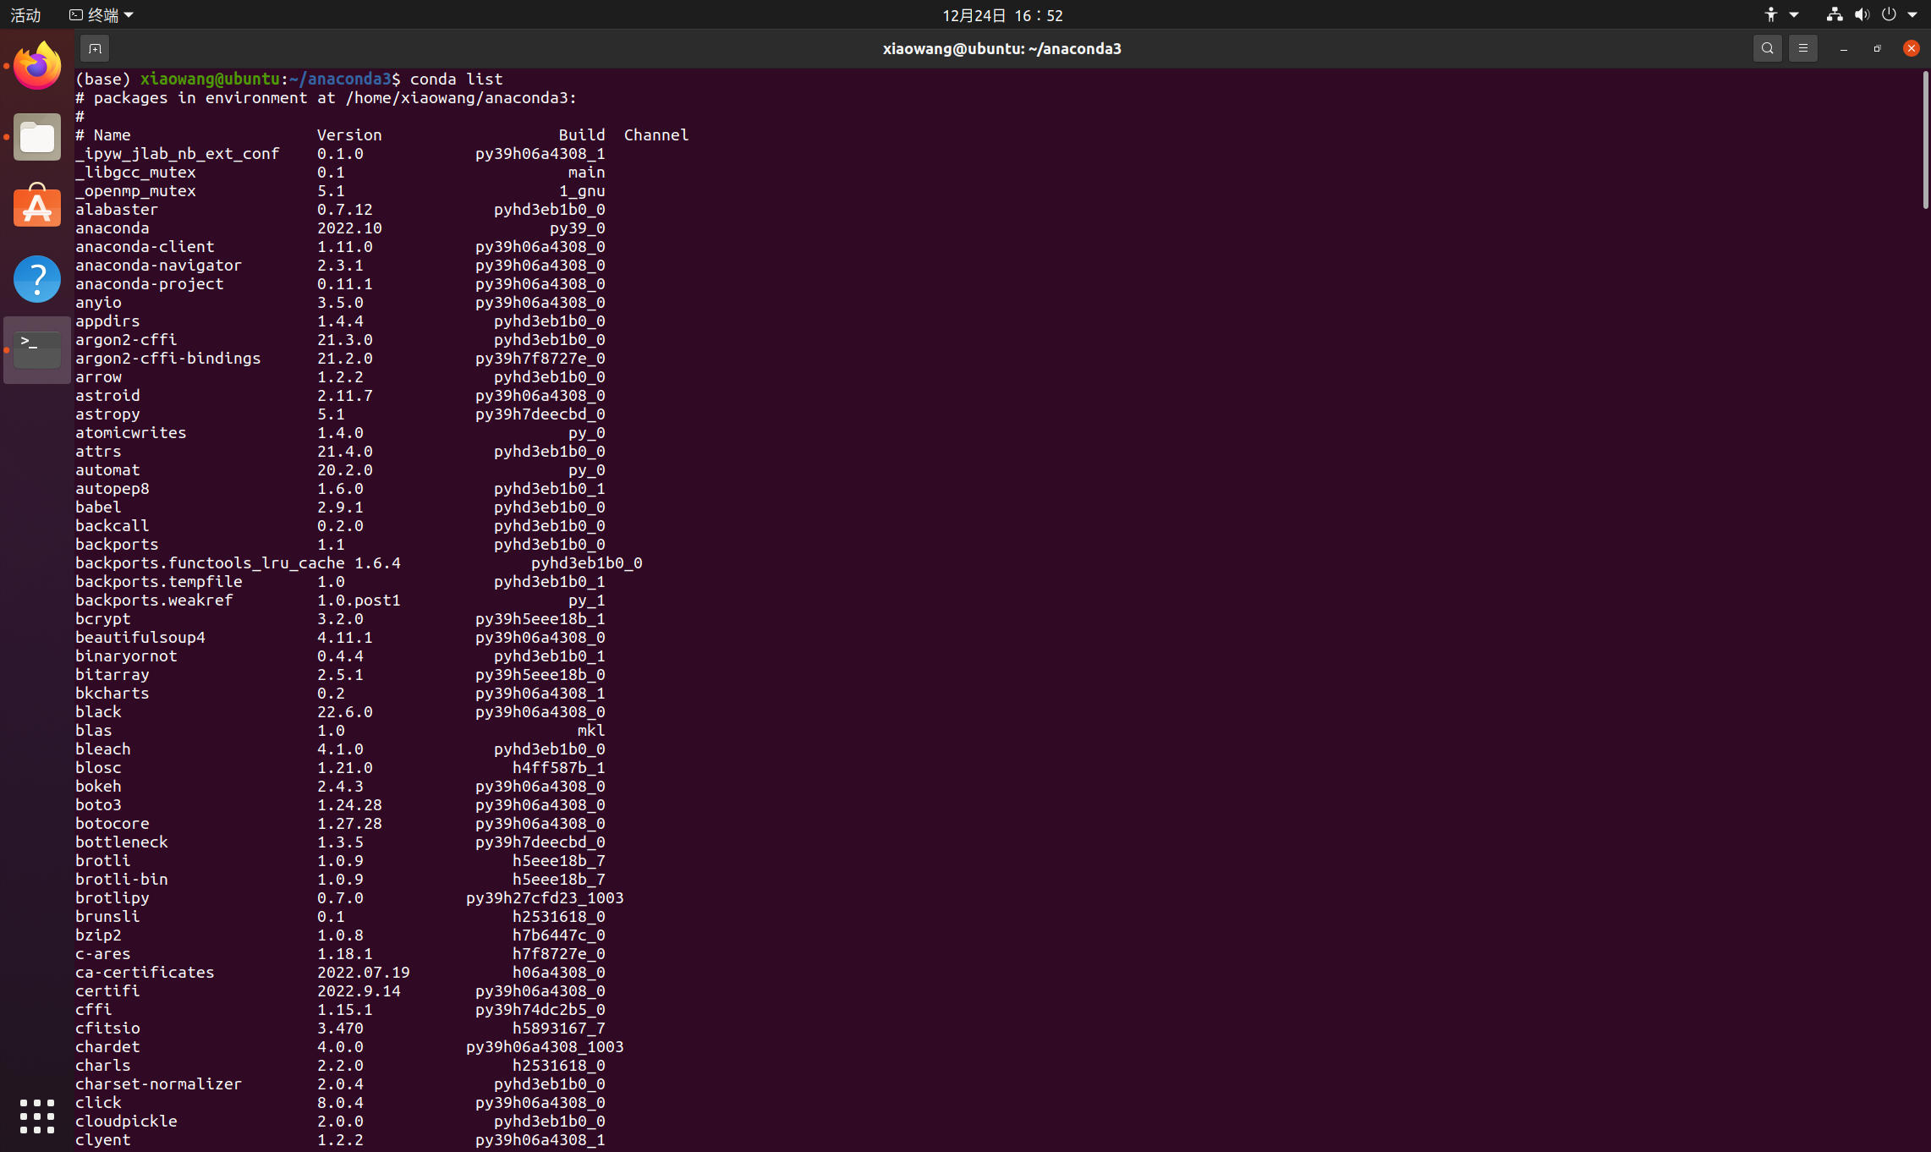Click the bottleneck package name

(x=121, y=842)
